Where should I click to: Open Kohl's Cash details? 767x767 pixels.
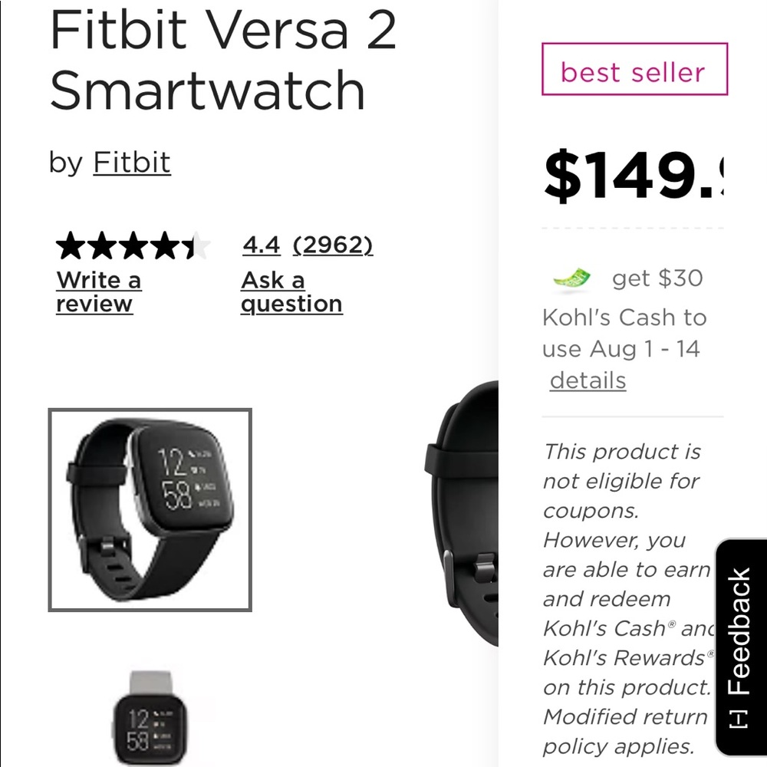click(588, 380)
